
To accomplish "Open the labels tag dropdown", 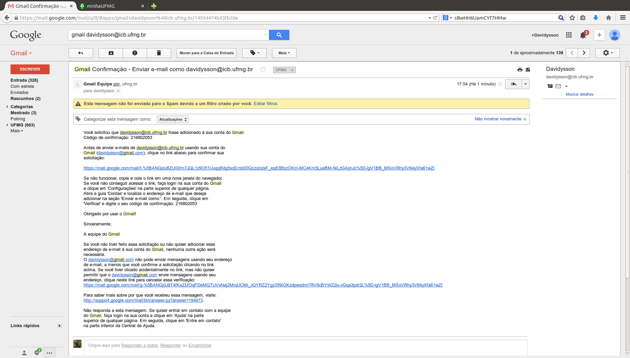I will pyautogui.click(x=254, y=53).
